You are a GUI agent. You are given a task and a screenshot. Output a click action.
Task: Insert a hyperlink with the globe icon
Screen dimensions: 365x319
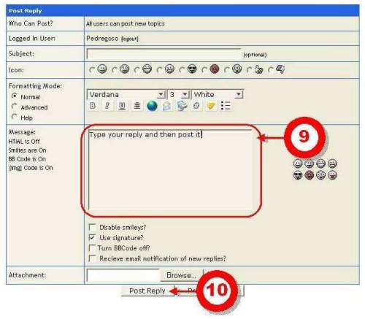click(x=152, y=106)
